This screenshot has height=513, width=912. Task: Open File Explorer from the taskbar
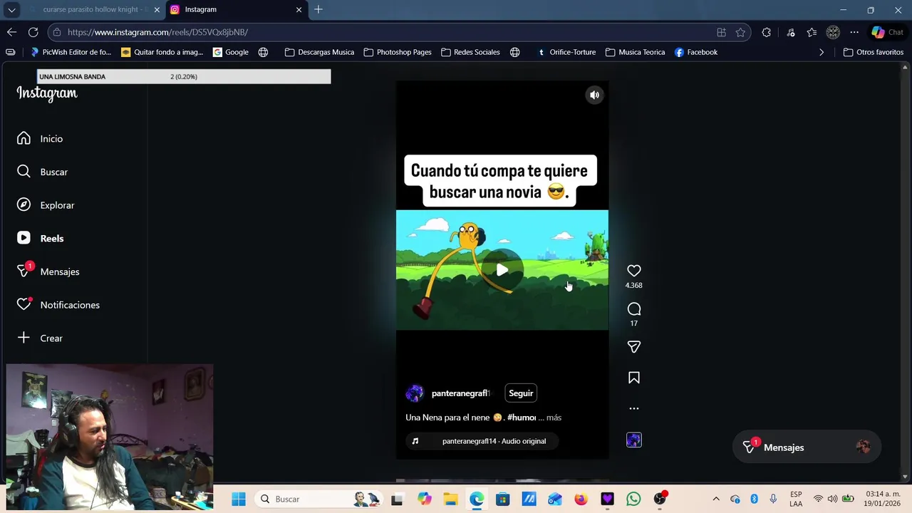click(450, 499)
